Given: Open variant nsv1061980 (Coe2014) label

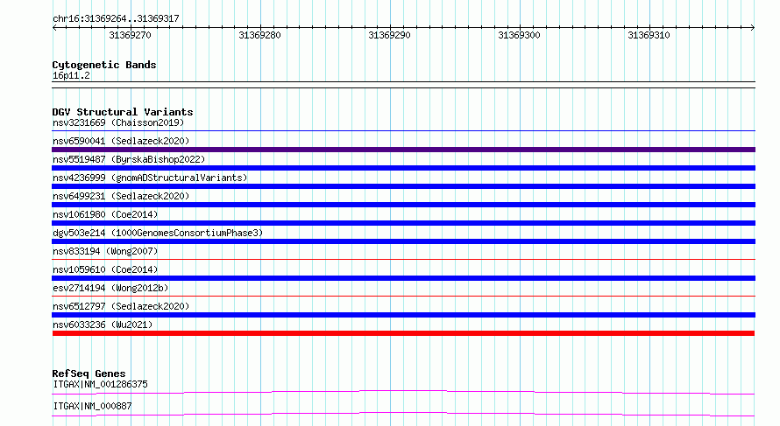Looking at the screenshot, I should [105, 214].
